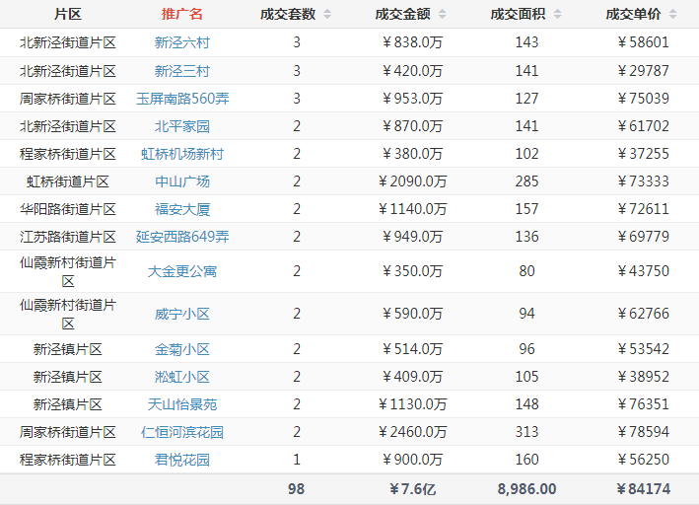Open the 福安大厦 link
699x505 pixels.
181,209
